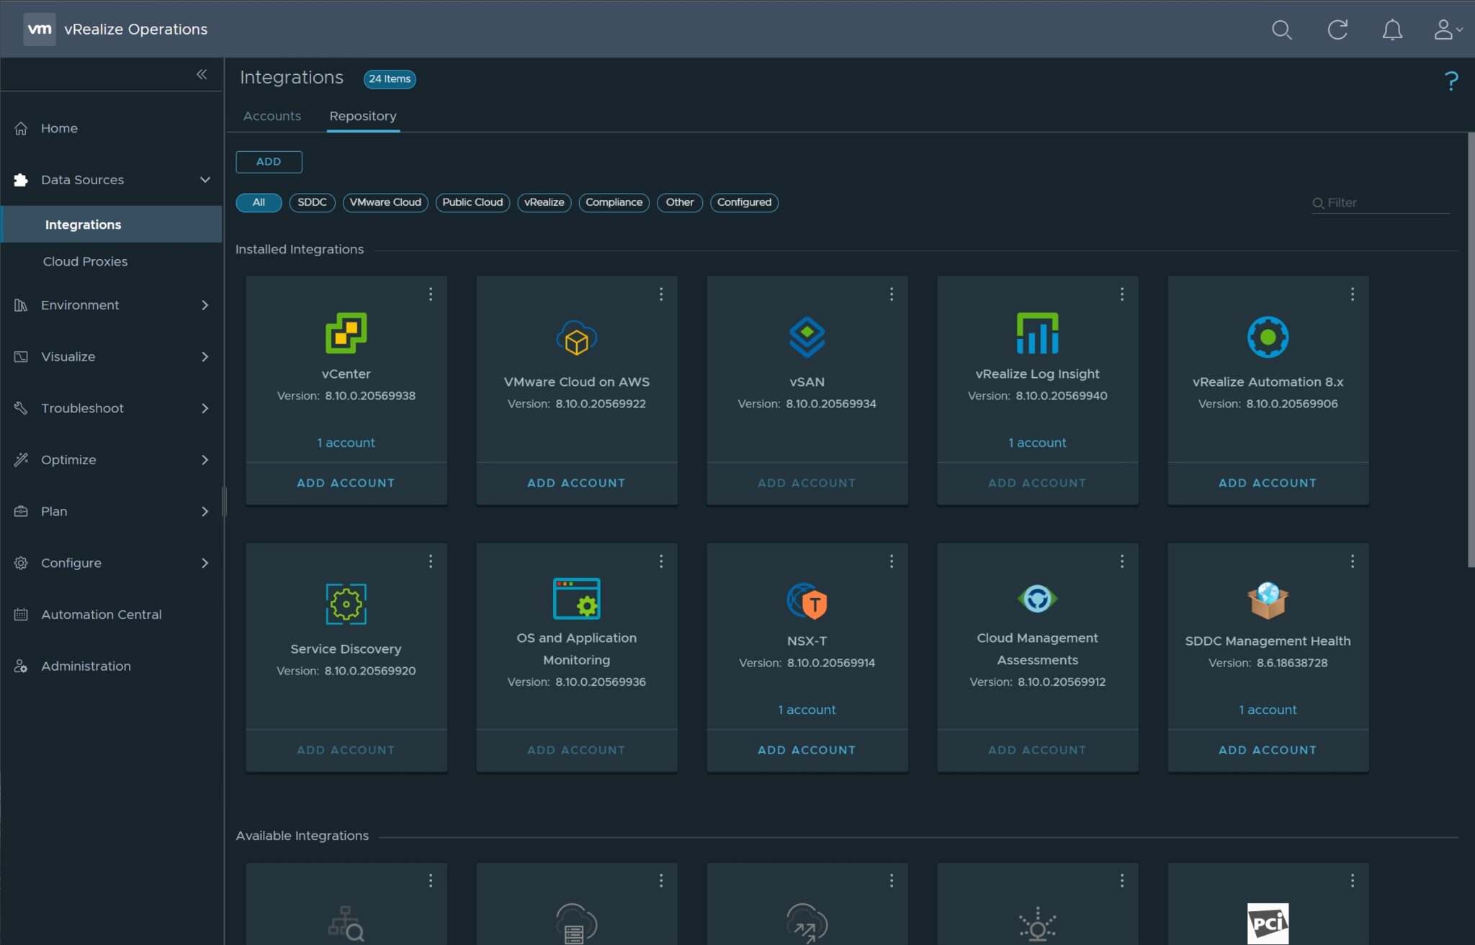
Task: Open the vCenter integration tile icon
Action: 346,333
